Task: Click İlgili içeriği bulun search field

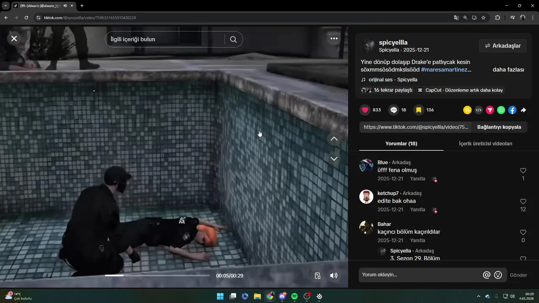Action: point(165,39)
